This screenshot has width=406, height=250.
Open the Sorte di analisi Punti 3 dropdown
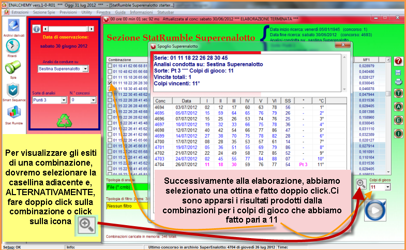pos(64,100)
